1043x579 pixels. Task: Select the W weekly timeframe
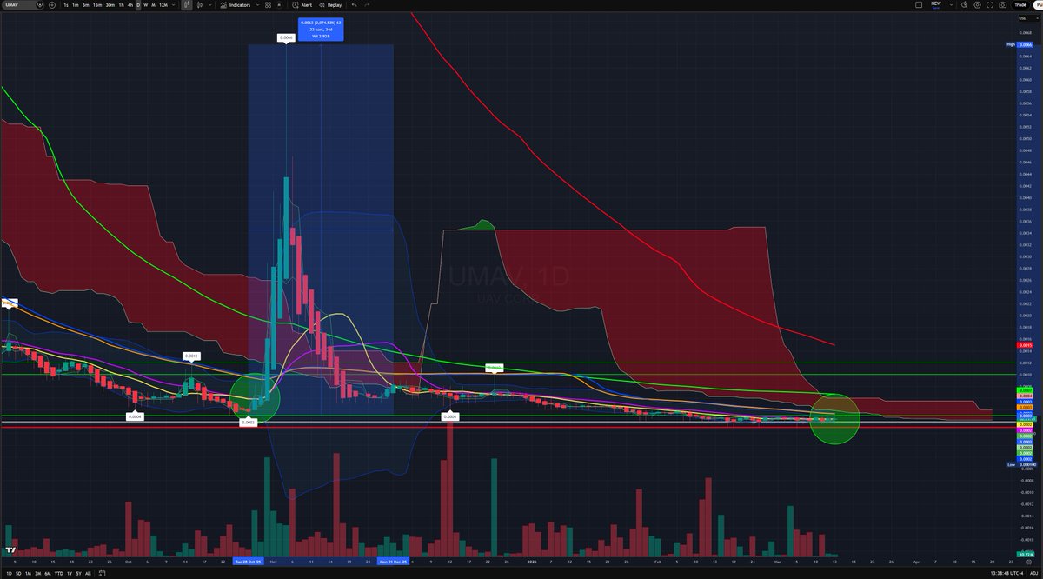click(145, 5)
